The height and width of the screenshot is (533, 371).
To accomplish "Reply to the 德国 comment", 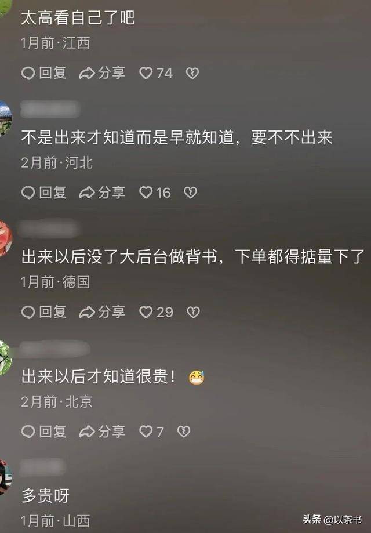I will [x=44, y=312].
